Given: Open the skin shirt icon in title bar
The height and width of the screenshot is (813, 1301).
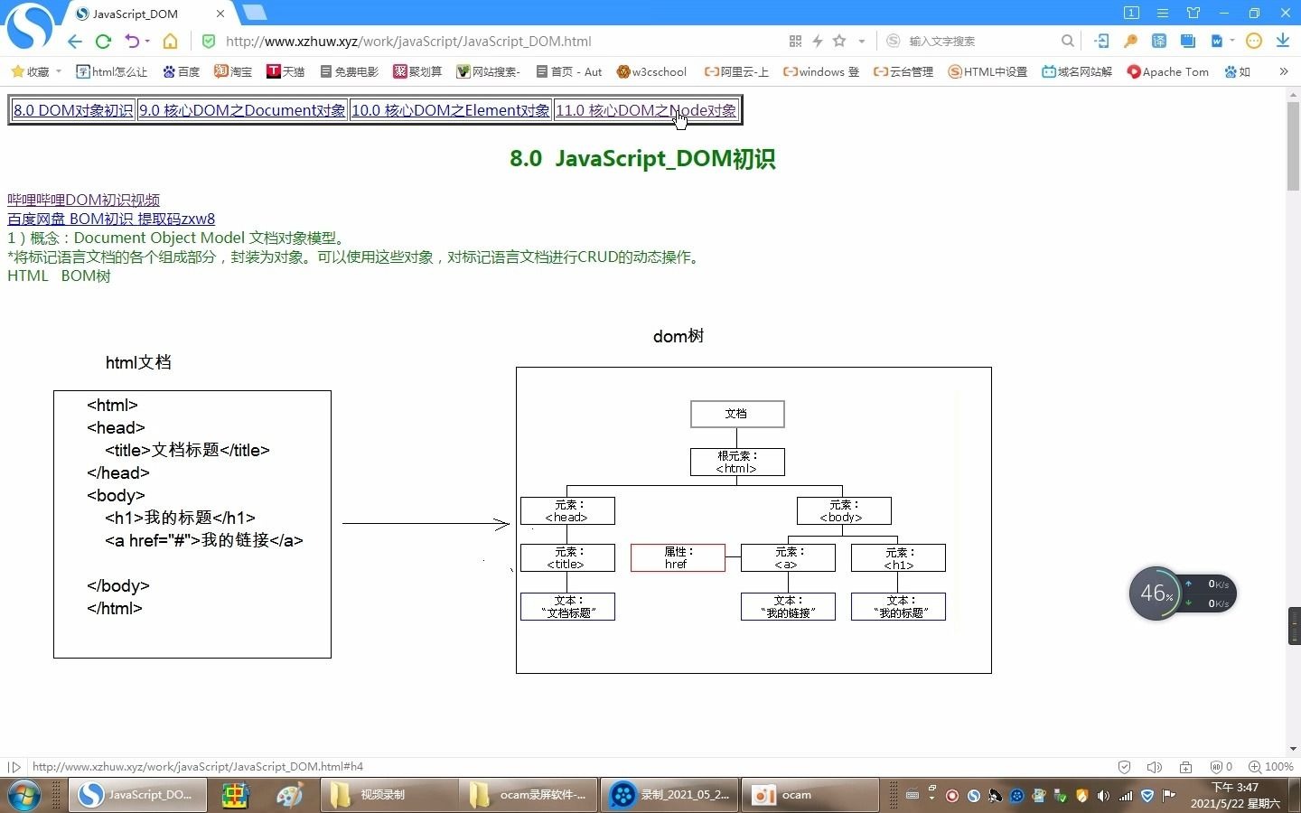Looking at the screenshot, I should click(x=1193, y=13).
